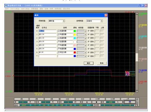Click the calendar icon button

pyautogui.click(x=130, y=102)
